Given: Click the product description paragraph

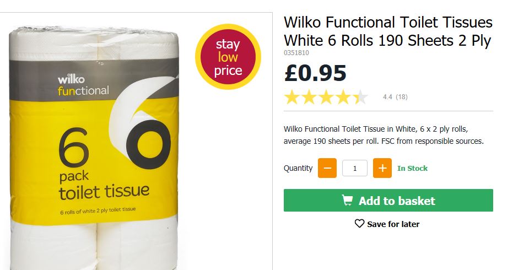Looking at the screenshot, I should pyautogui.click(x=384, y=135).
